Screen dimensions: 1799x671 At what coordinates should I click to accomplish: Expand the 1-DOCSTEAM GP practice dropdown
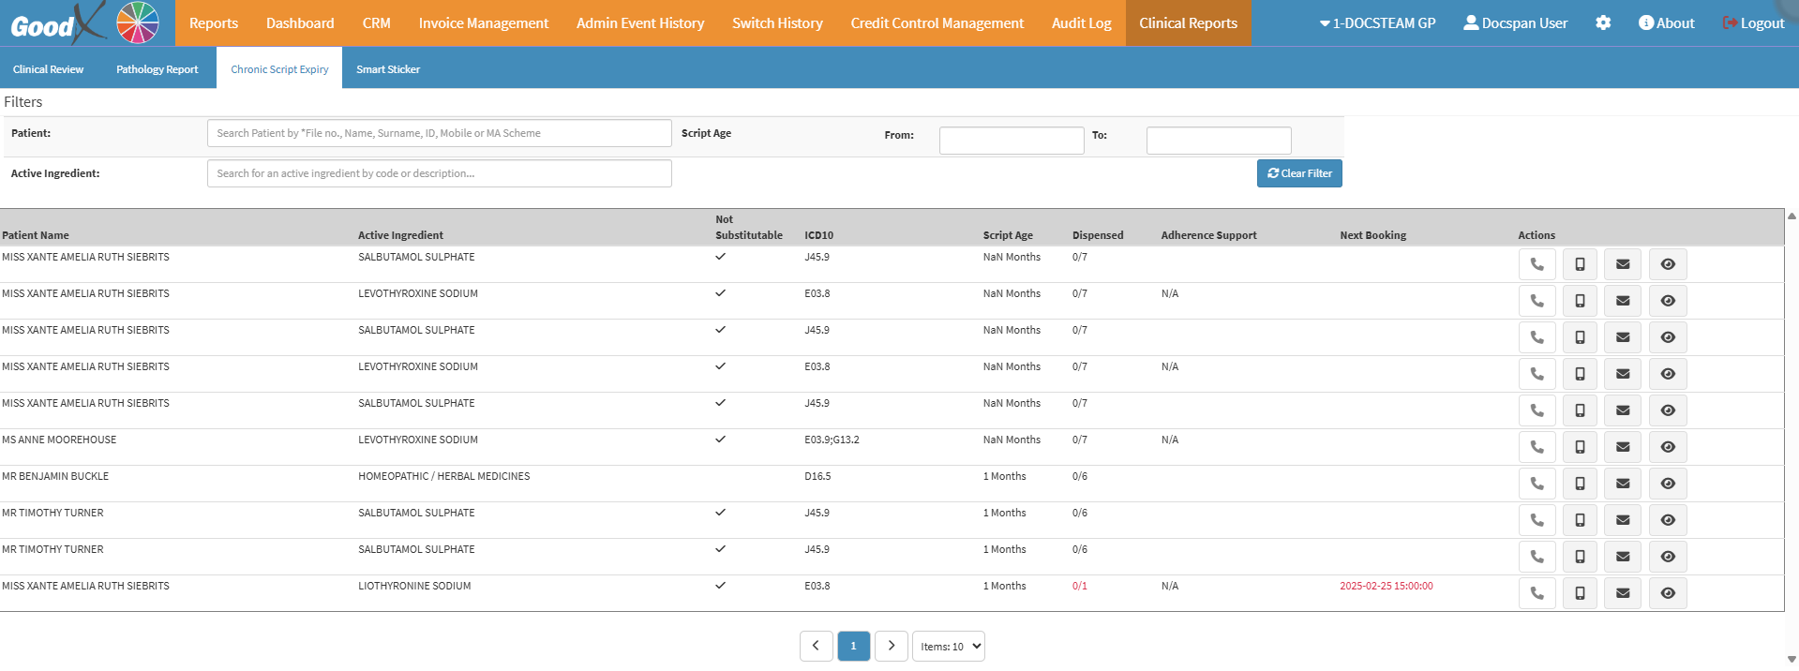tap(1377, 22)
